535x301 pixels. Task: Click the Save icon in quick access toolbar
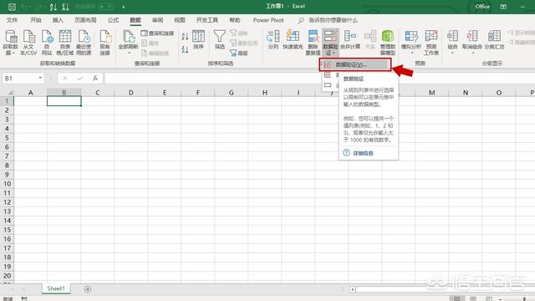click(12, 7)
